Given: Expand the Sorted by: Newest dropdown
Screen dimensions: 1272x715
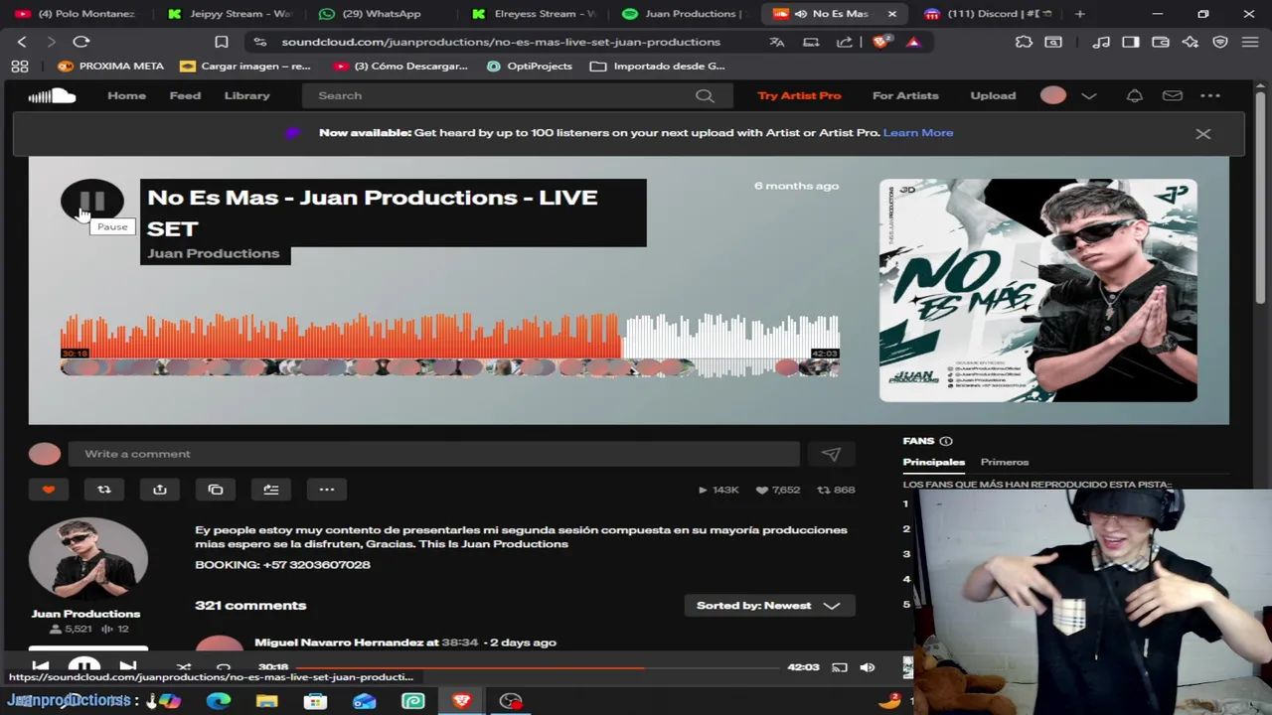Looking at the screenshot, I should pos(769,606).
